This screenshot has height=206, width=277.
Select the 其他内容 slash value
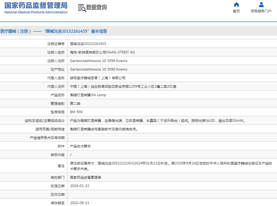[x=71, y=155]
